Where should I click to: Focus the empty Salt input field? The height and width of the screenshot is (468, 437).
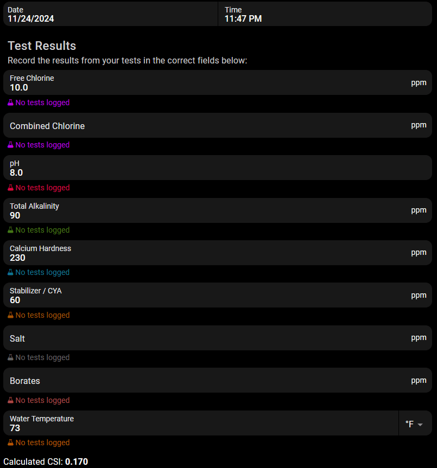(x=218, y=338)
